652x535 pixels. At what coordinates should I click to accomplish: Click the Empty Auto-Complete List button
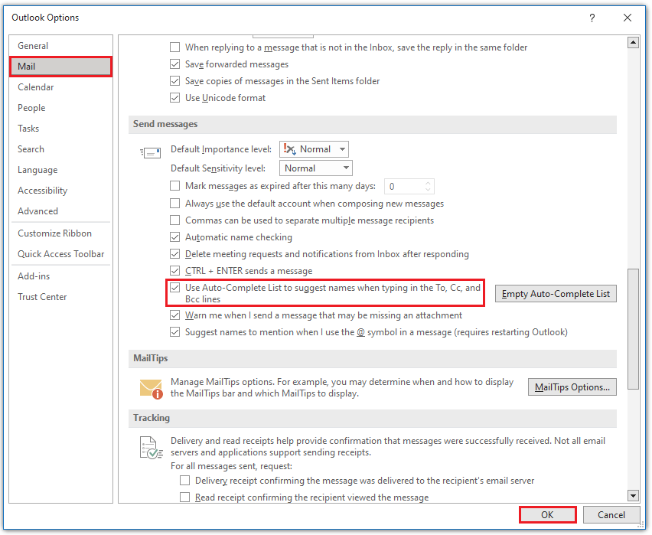click(x=556, y=293)
